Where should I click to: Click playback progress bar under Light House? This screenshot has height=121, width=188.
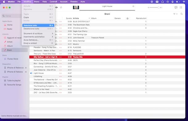tap(107, 10)
